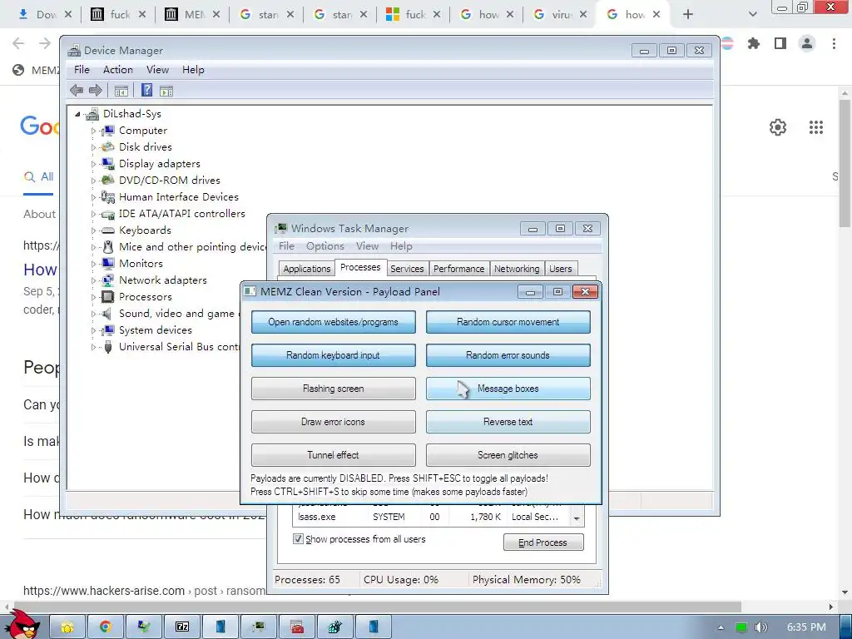The width and height of the screenshot is (852, 639).
Task: Expand the IDE ATA/ATAPI controllers node
Action: tap(93, 214)
